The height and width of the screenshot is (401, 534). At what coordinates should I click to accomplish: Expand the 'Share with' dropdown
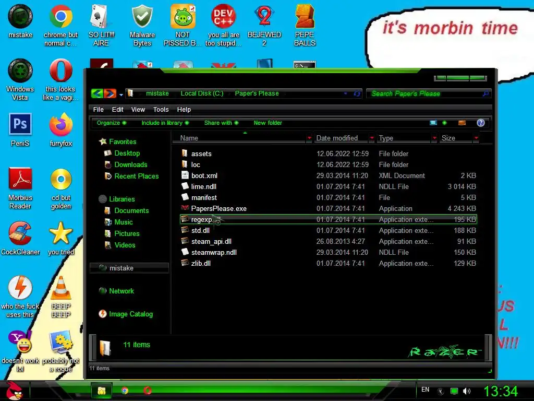tap(221, 123)
